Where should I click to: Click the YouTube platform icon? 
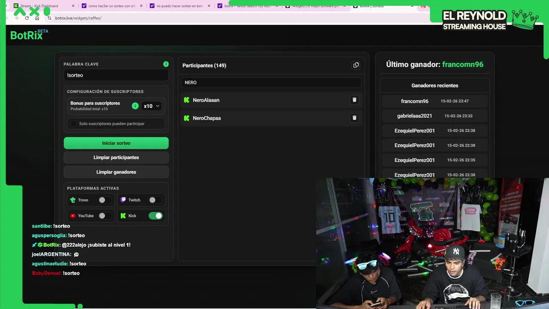(x=73, y=216)
